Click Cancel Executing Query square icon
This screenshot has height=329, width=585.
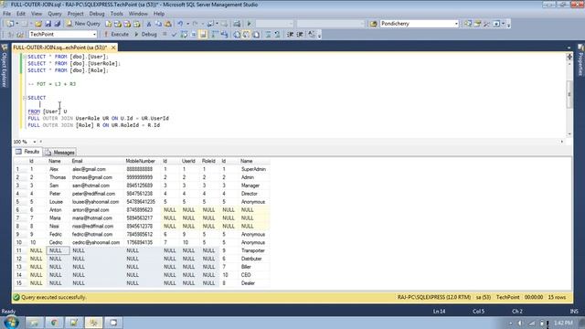(x=165, y=35)
